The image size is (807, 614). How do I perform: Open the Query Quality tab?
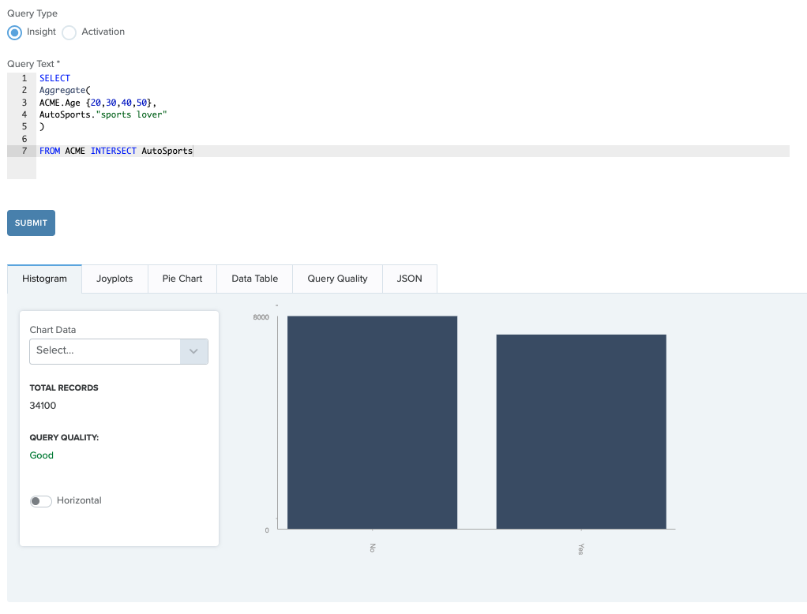pos(338,279)
